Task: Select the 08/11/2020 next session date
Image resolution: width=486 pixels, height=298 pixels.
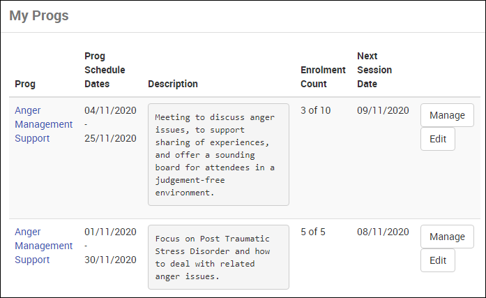Action: (x=383, y=232)
